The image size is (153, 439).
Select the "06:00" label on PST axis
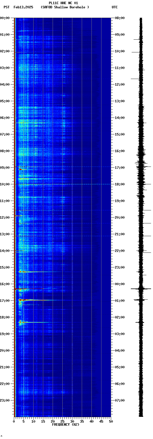(x=5, y=118)
